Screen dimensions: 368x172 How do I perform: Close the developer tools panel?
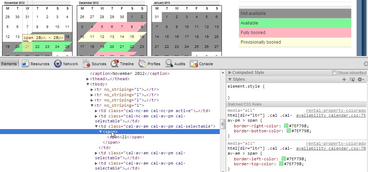tap(366, 63)
